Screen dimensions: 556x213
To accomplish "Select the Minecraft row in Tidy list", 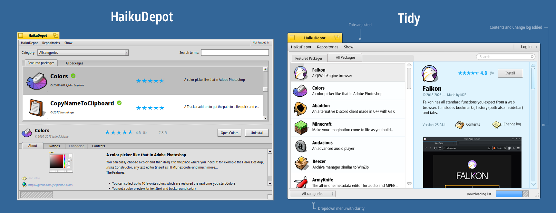I will (348, 127).
